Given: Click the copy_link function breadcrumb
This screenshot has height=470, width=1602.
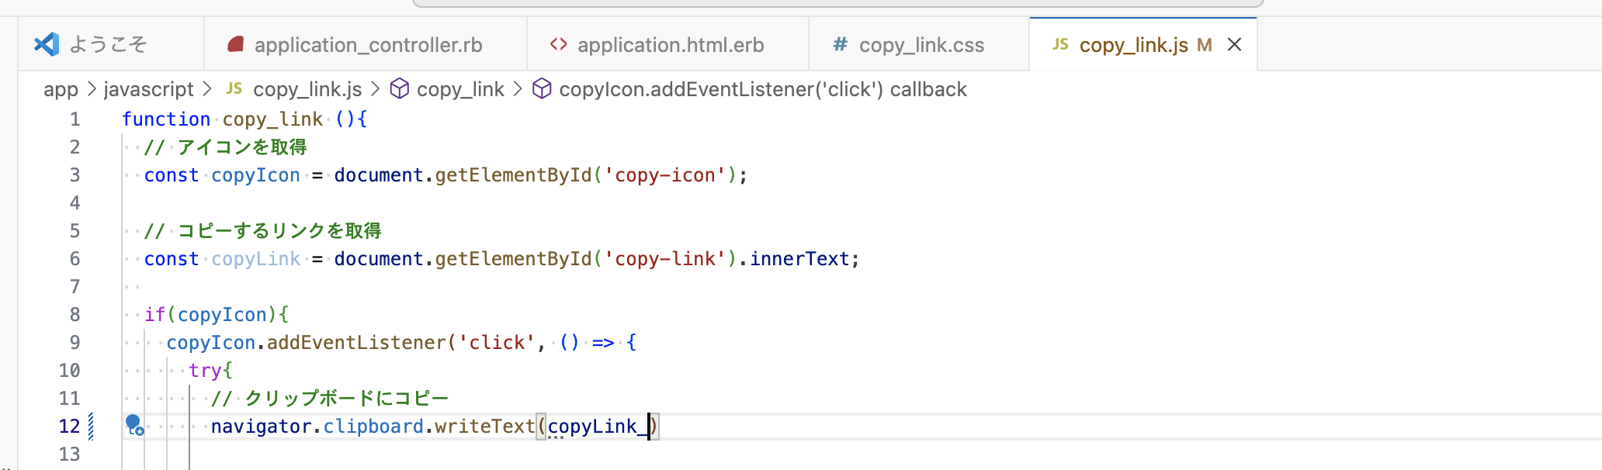Looking at the screenshot, I should [460, 89].
